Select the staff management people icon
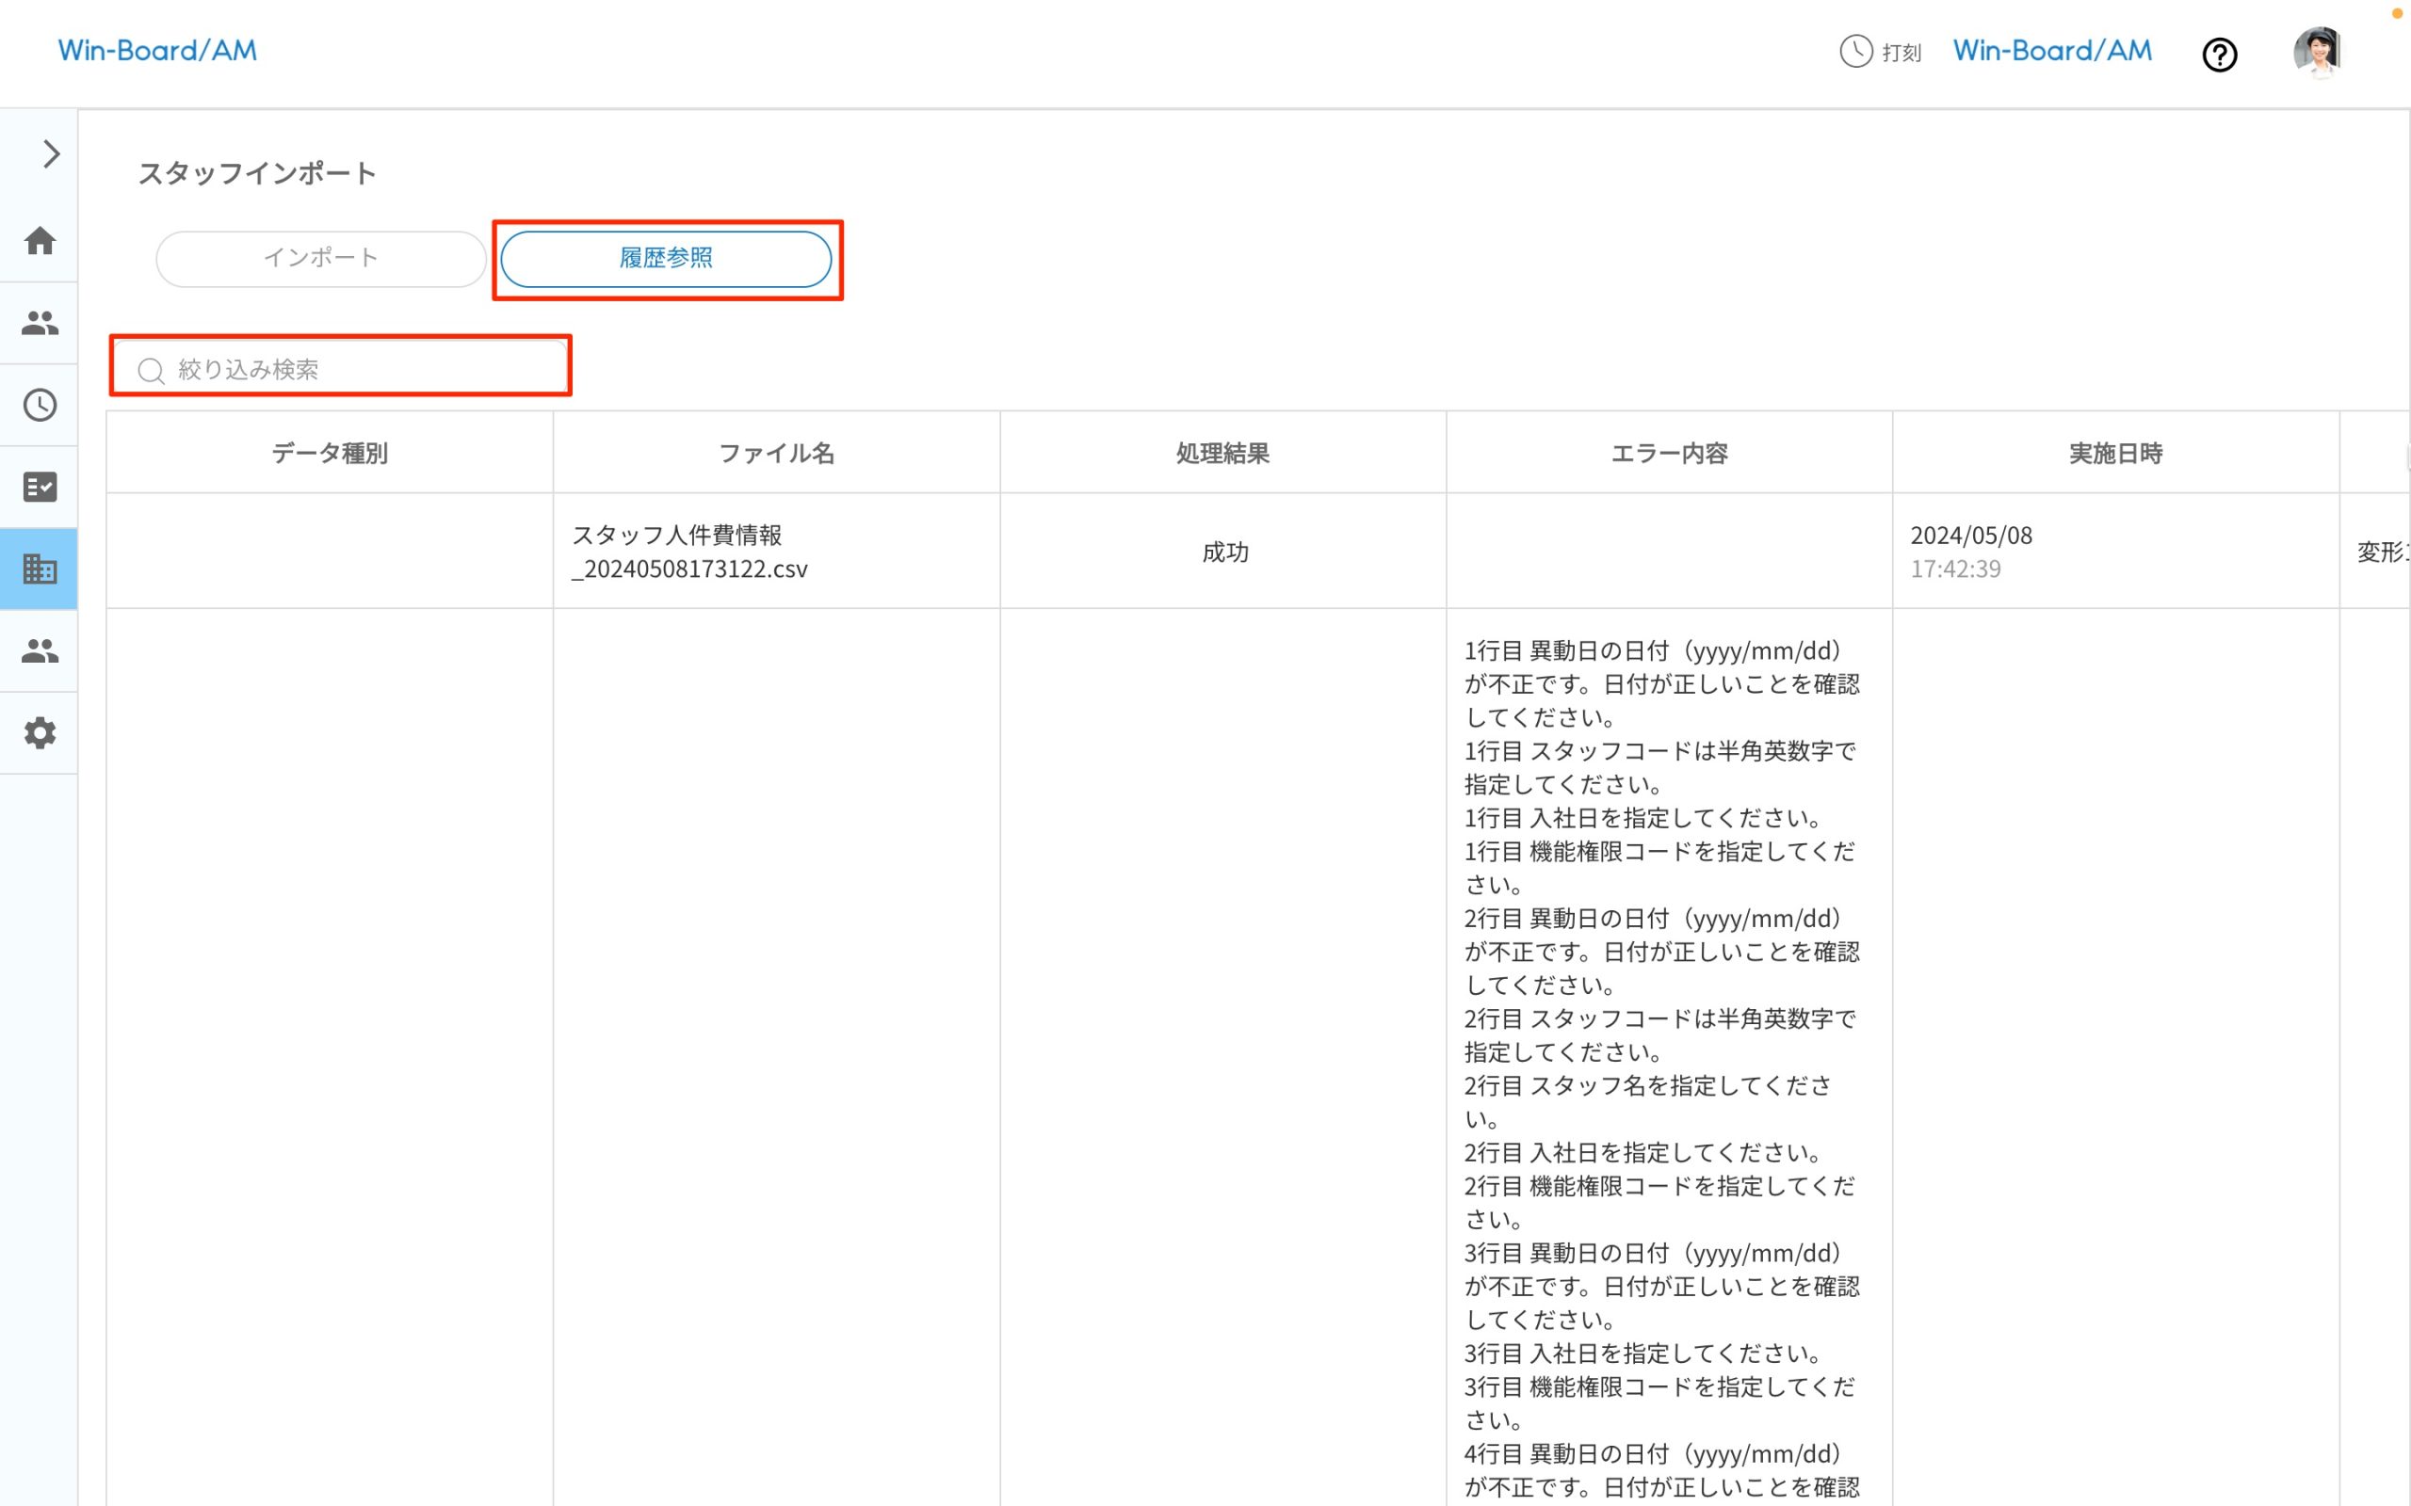 pos(40,322)
